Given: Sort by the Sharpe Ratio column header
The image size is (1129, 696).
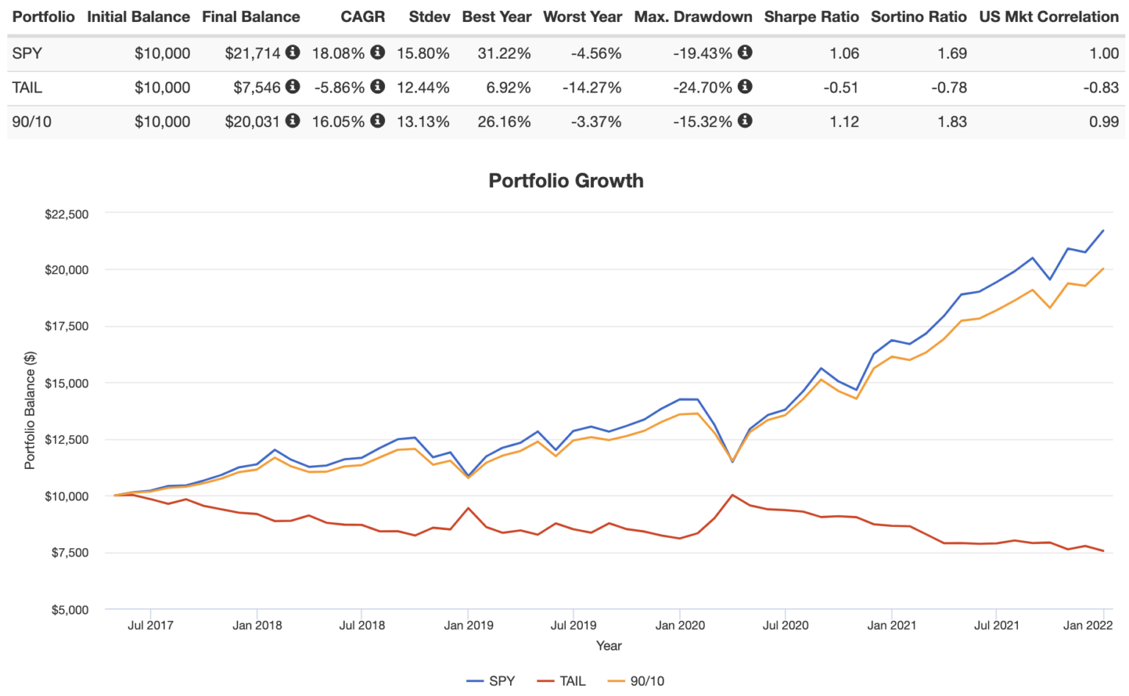Looking at the screenshot, I should (811, 16).
